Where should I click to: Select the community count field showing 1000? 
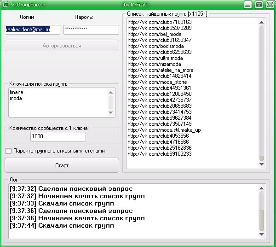(58, 137)
